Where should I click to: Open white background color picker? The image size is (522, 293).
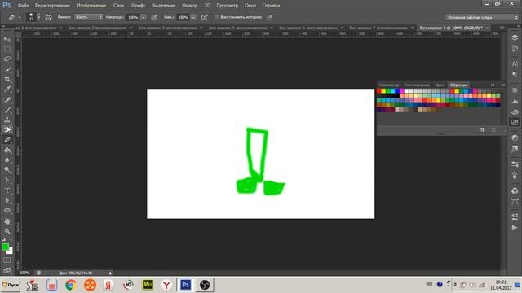coord(11,251)
